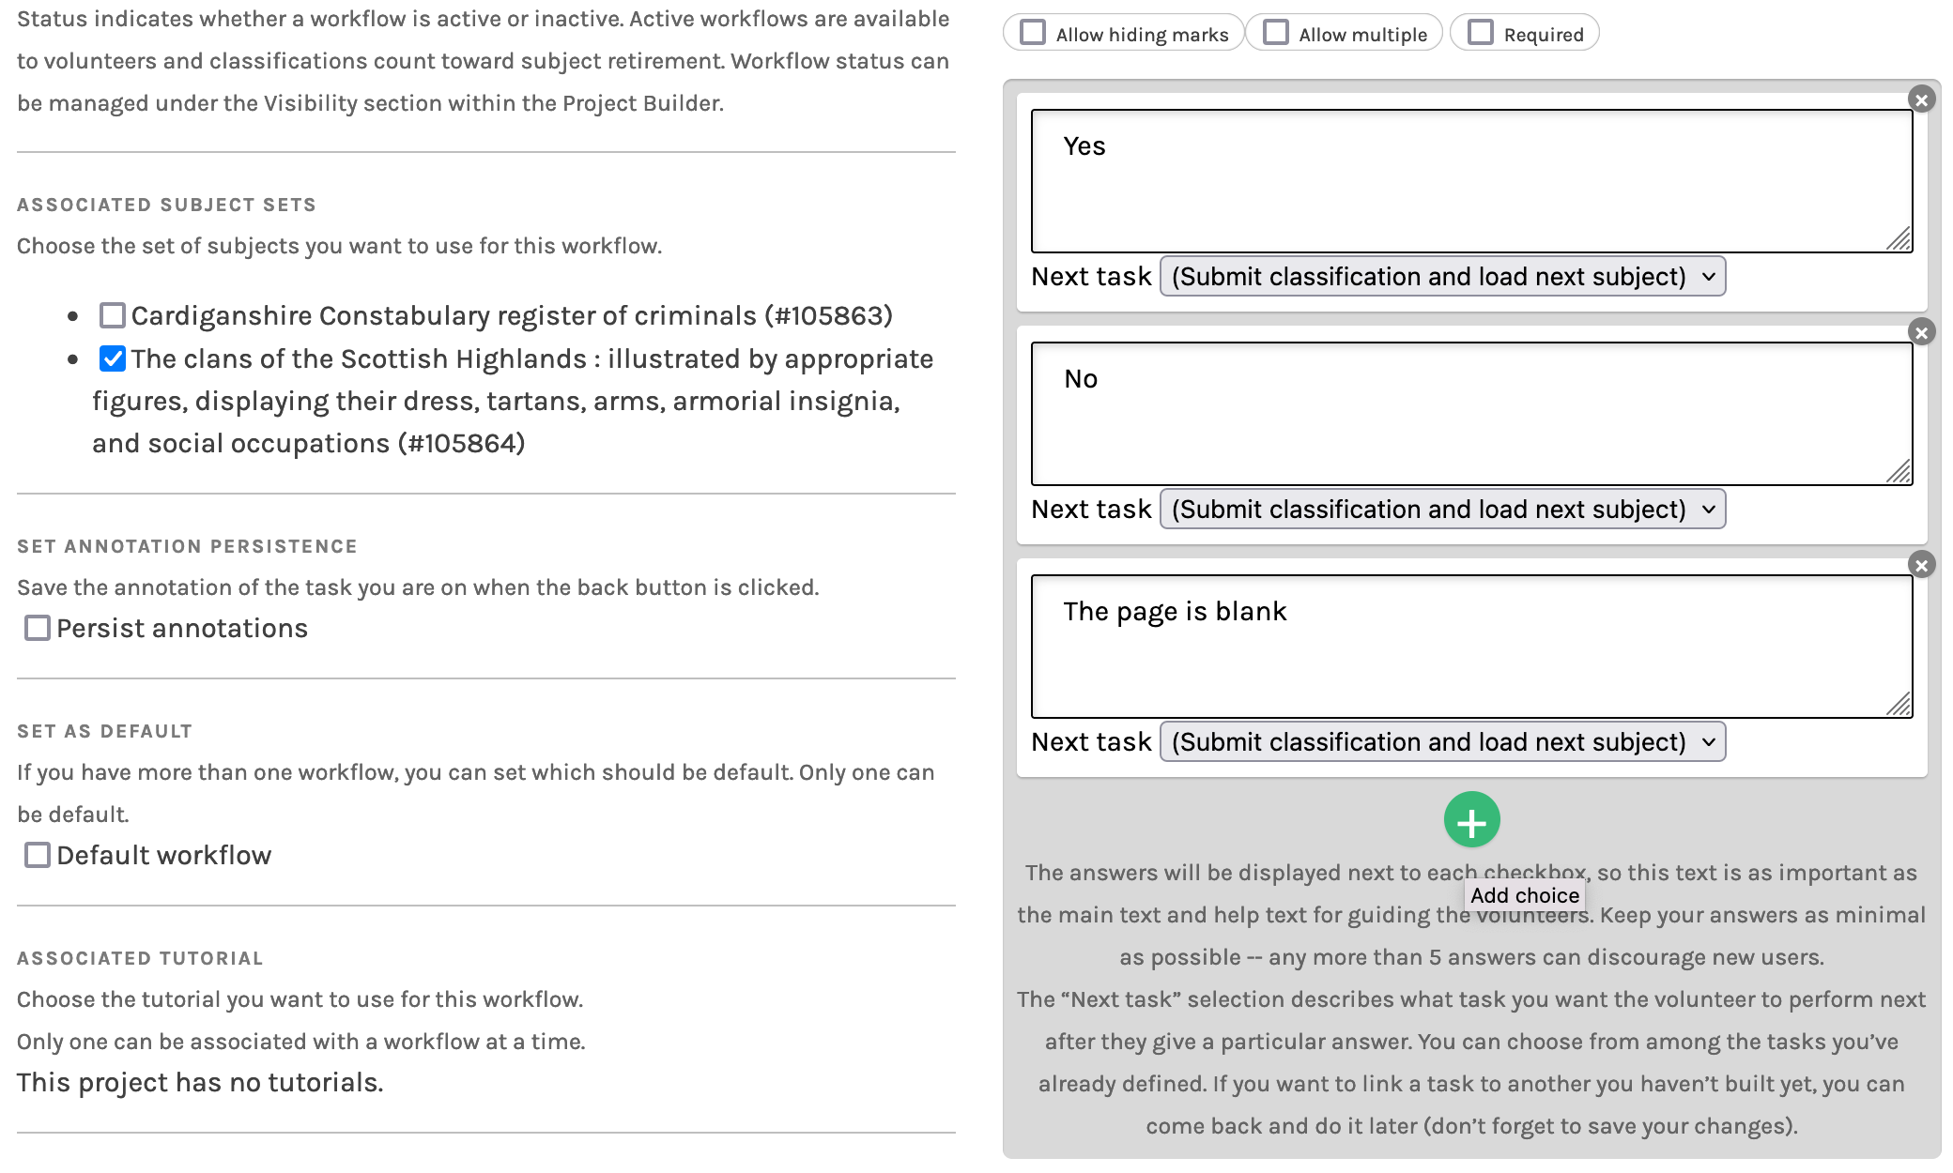Tick the Default workflow checkbox
The height and width of the screenshot is (1173, 1953).
point(38,855)
